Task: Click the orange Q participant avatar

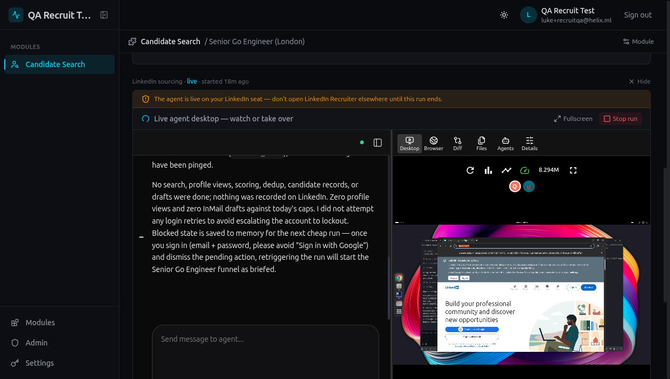Action: [x=515, y=186]
